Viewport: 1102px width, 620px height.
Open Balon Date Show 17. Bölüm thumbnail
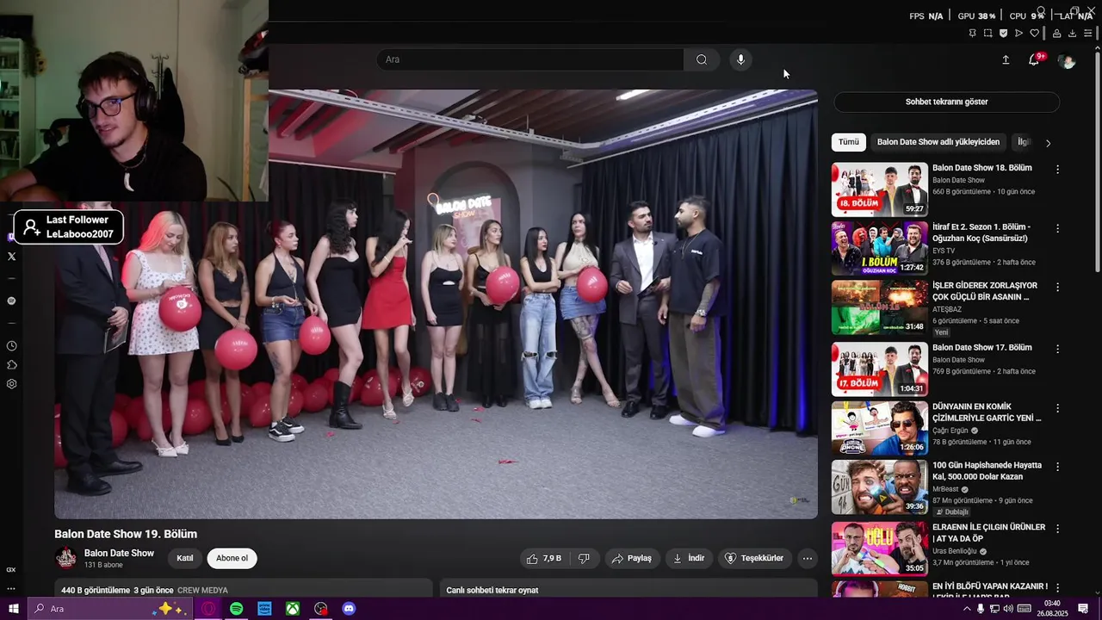(x=879, y=369)
